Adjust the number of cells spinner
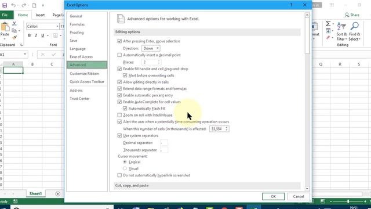Image resolution: width=371 pixels, height=209 pixels. (x=227, y=129)
